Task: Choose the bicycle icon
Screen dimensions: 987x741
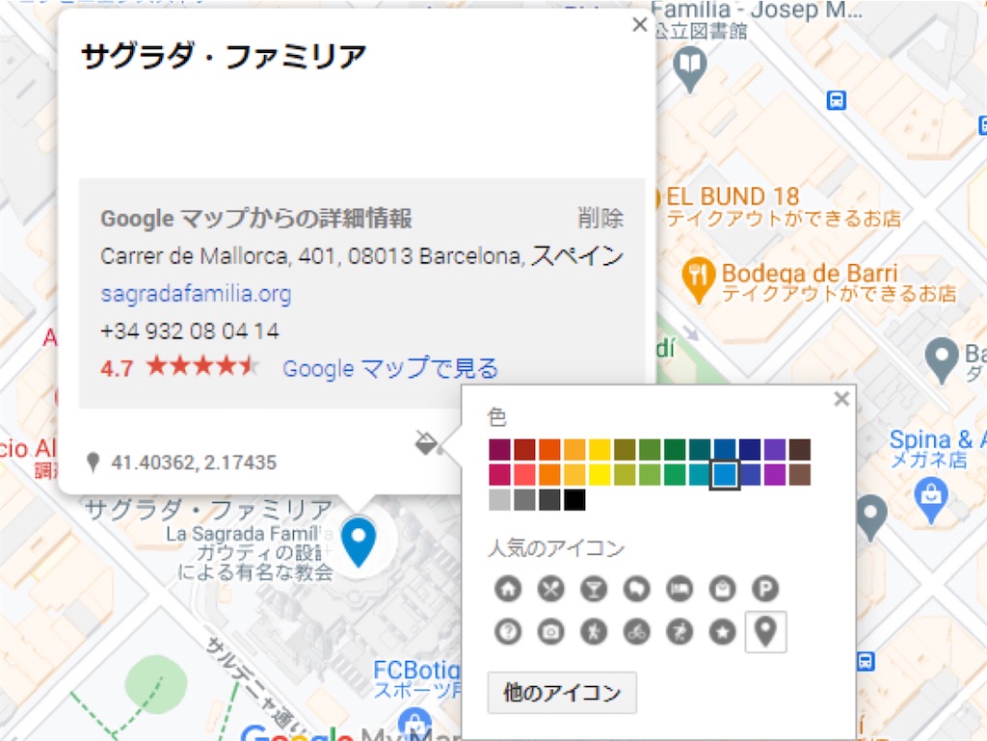Action: pos(636,631)
